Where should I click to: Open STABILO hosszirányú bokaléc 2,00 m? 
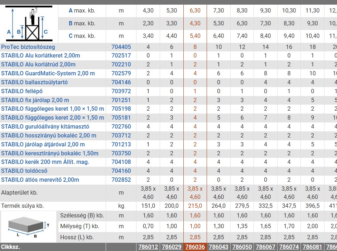[49, 135]
